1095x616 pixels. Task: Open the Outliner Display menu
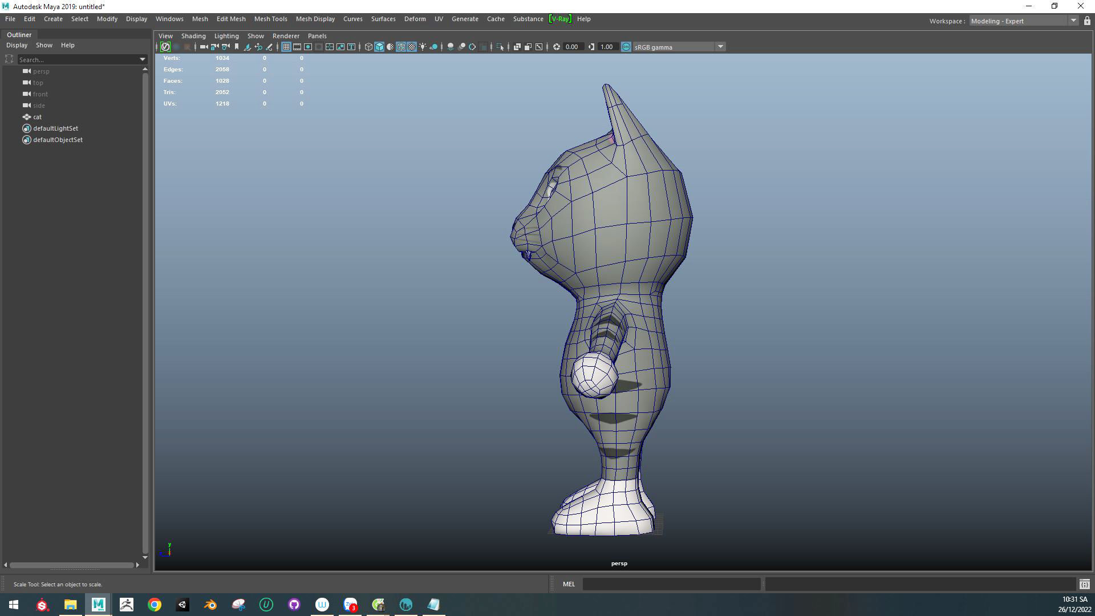[x=17, y=45]
